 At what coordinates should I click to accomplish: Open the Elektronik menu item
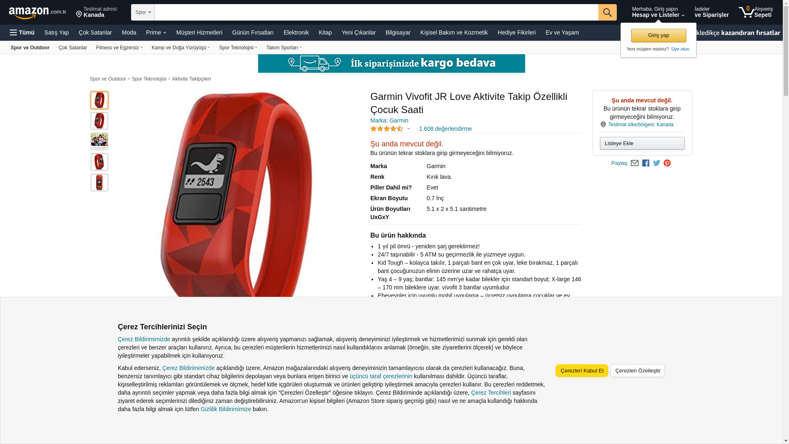point(296,32)
